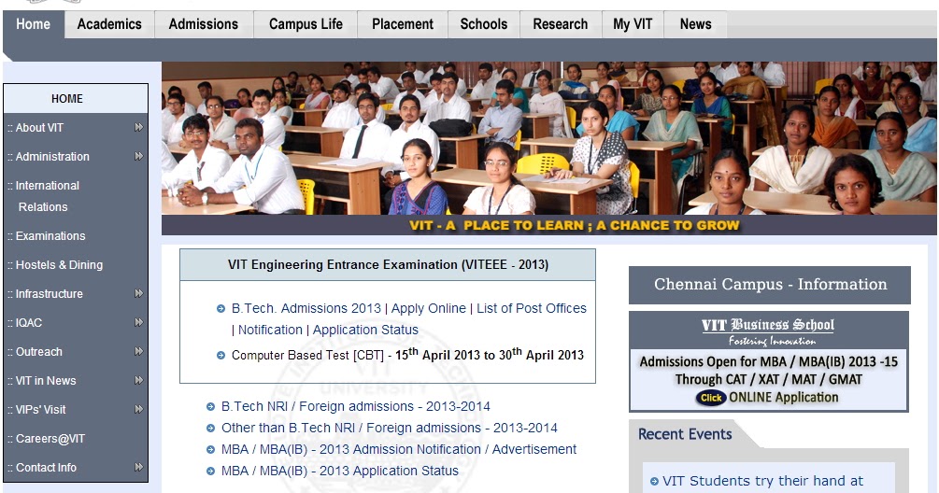The height and width of the screenshot is (493, 939).
Task: Click the VITEEE - 2013 section heading
Action: 388,265
